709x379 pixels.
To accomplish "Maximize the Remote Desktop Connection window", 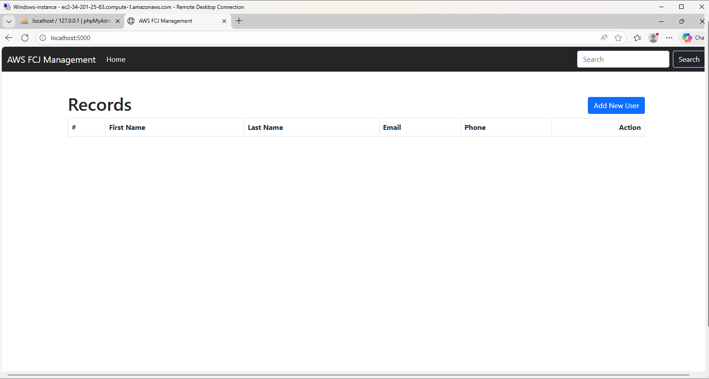I will (x=681, y=7).
